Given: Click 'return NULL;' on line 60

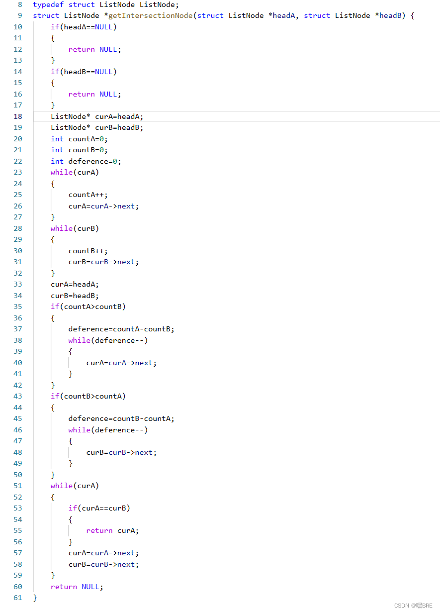Looking at the screenshot, I should coord(77,587).
